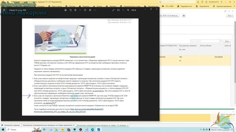Screen dimensions: 236x132
Task: Open the document form vertical dots menu
Action: [229, 11]
